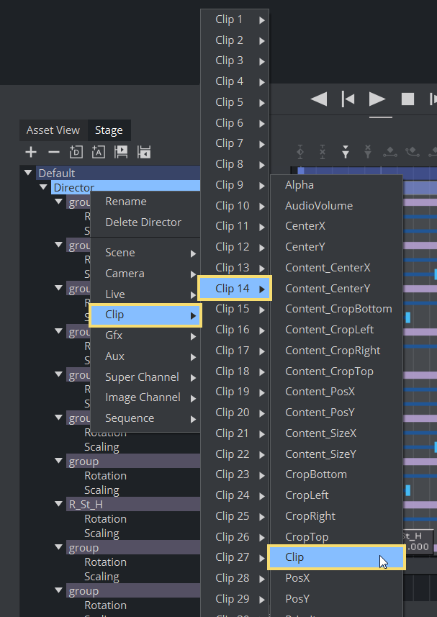Choose Rename from the context menu
Screen dimensions: 437x617
click(x=125, y=202)
